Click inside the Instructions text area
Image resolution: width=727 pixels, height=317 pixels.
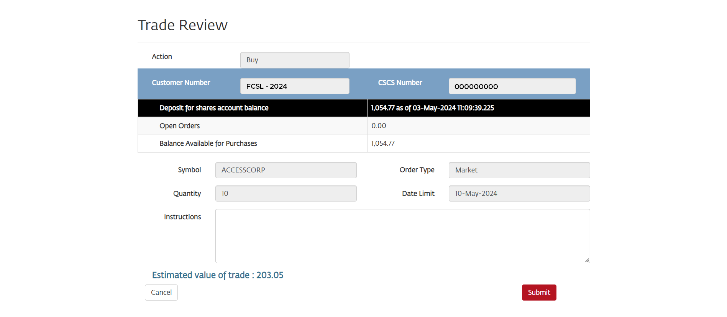[x=402, y=236]
